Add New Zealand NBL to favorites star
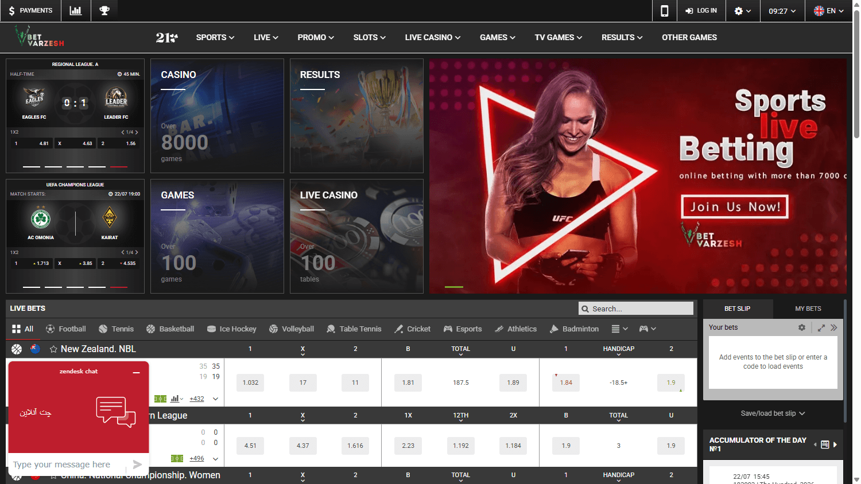Viewport: 861px width, 484px height. pos(53,349)
